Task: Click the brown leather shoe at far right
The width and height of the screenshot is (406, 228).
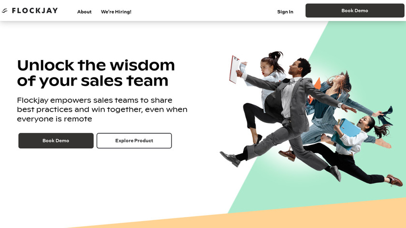Action: pyautogui.click(x=395, y=180)
